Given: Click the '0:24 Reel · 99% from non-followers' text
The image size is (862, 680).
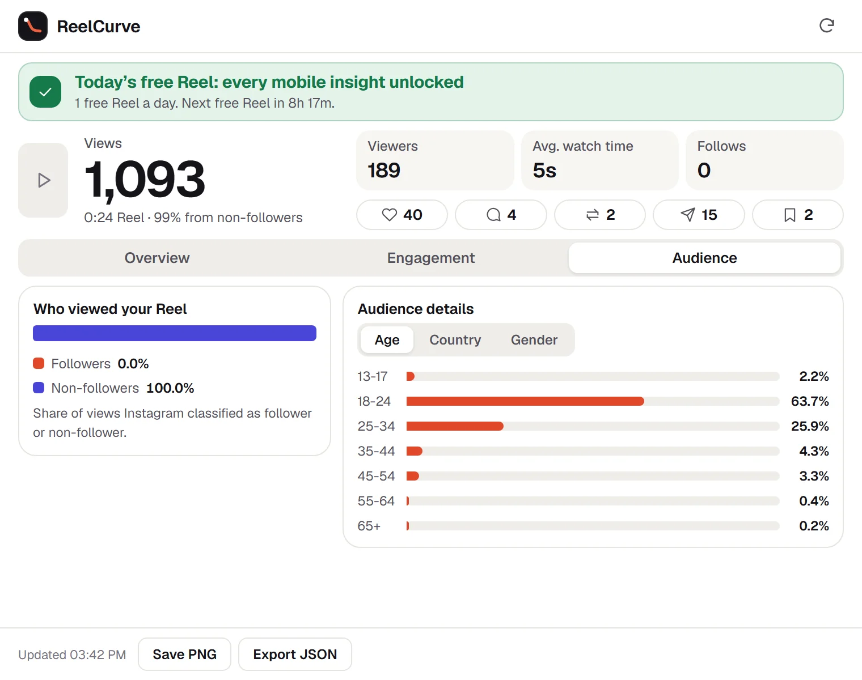Looking at the screenshot, I should (193, 218).
